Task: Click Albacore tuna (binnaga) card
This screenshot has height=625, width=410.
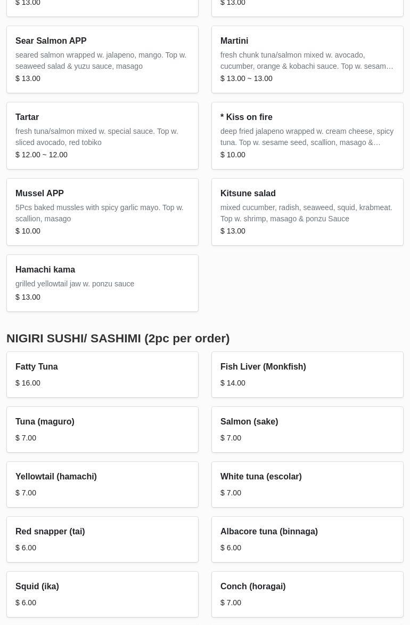Action: coord(307,539)
